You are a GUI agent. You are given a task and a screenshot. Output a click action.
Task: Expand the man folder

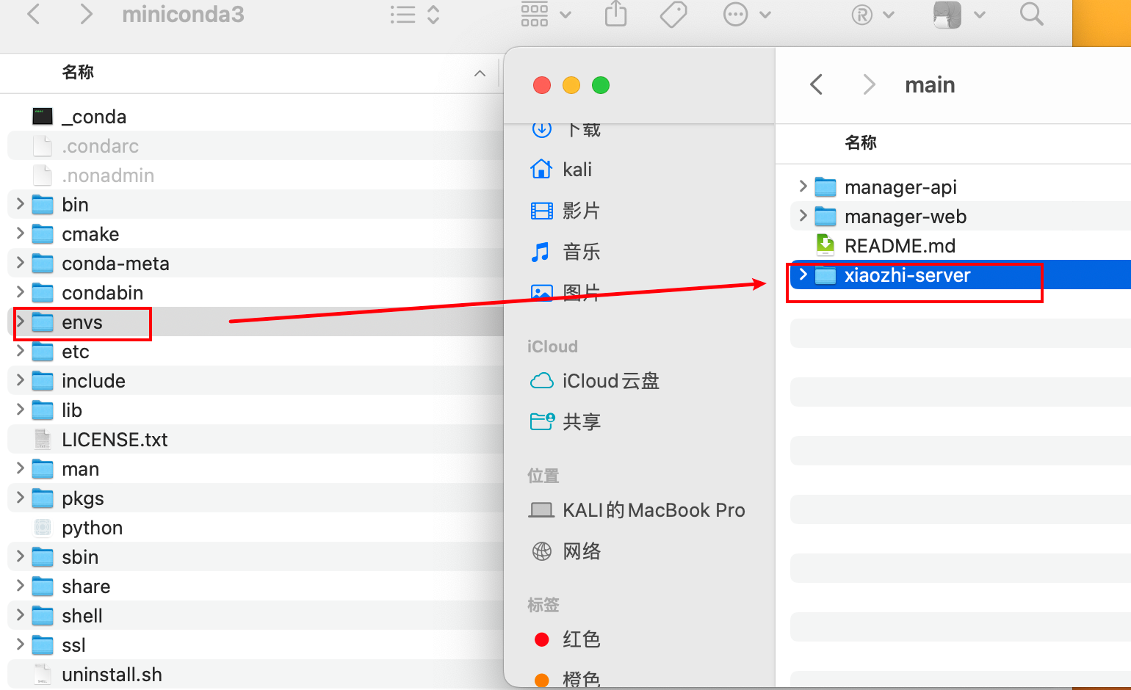(21, 468)
